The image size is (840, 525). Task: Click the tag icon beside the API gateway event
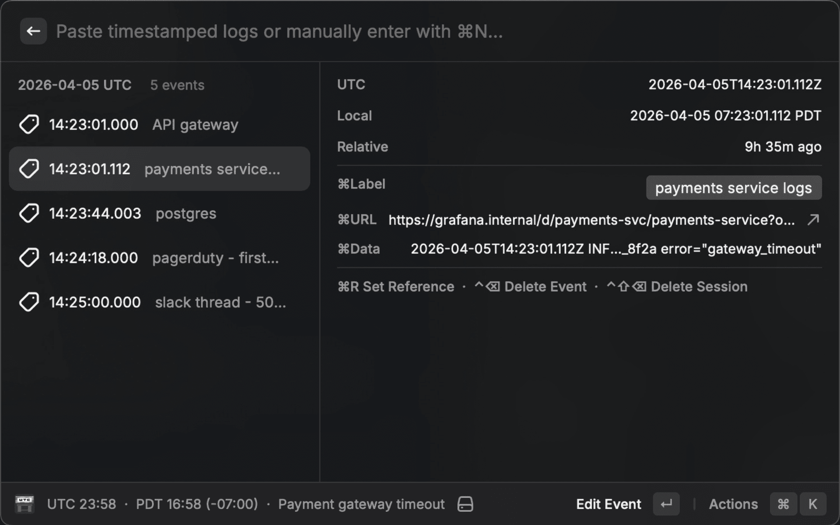[x=29, y=124]
